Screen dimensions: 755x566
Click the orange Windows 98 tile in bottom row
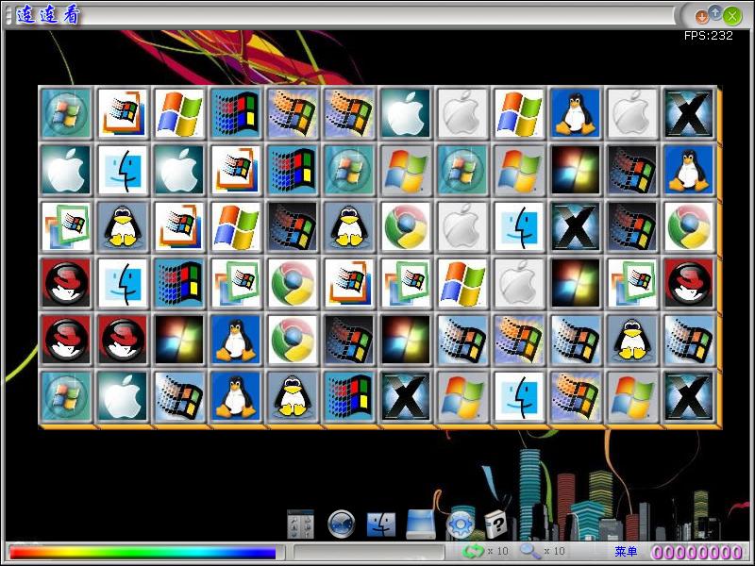click(576, 396)
